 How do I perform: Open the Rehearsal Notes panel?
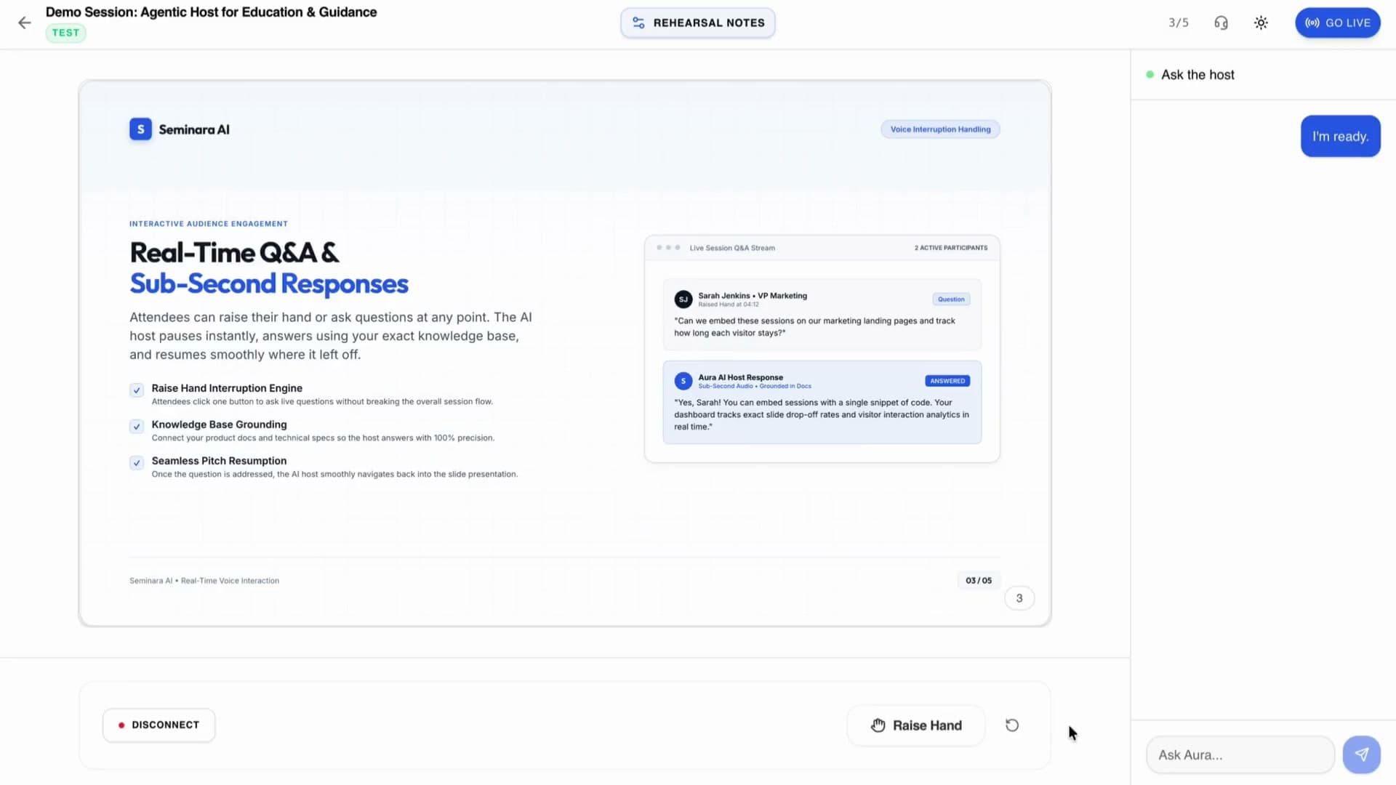tap(698, 23)
